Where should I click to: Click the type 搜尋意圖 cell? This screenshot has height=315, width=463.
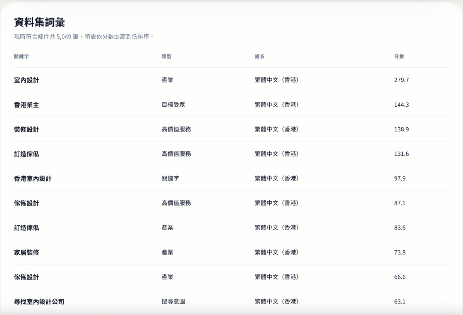pyautogui.click(x=173, y=301)
